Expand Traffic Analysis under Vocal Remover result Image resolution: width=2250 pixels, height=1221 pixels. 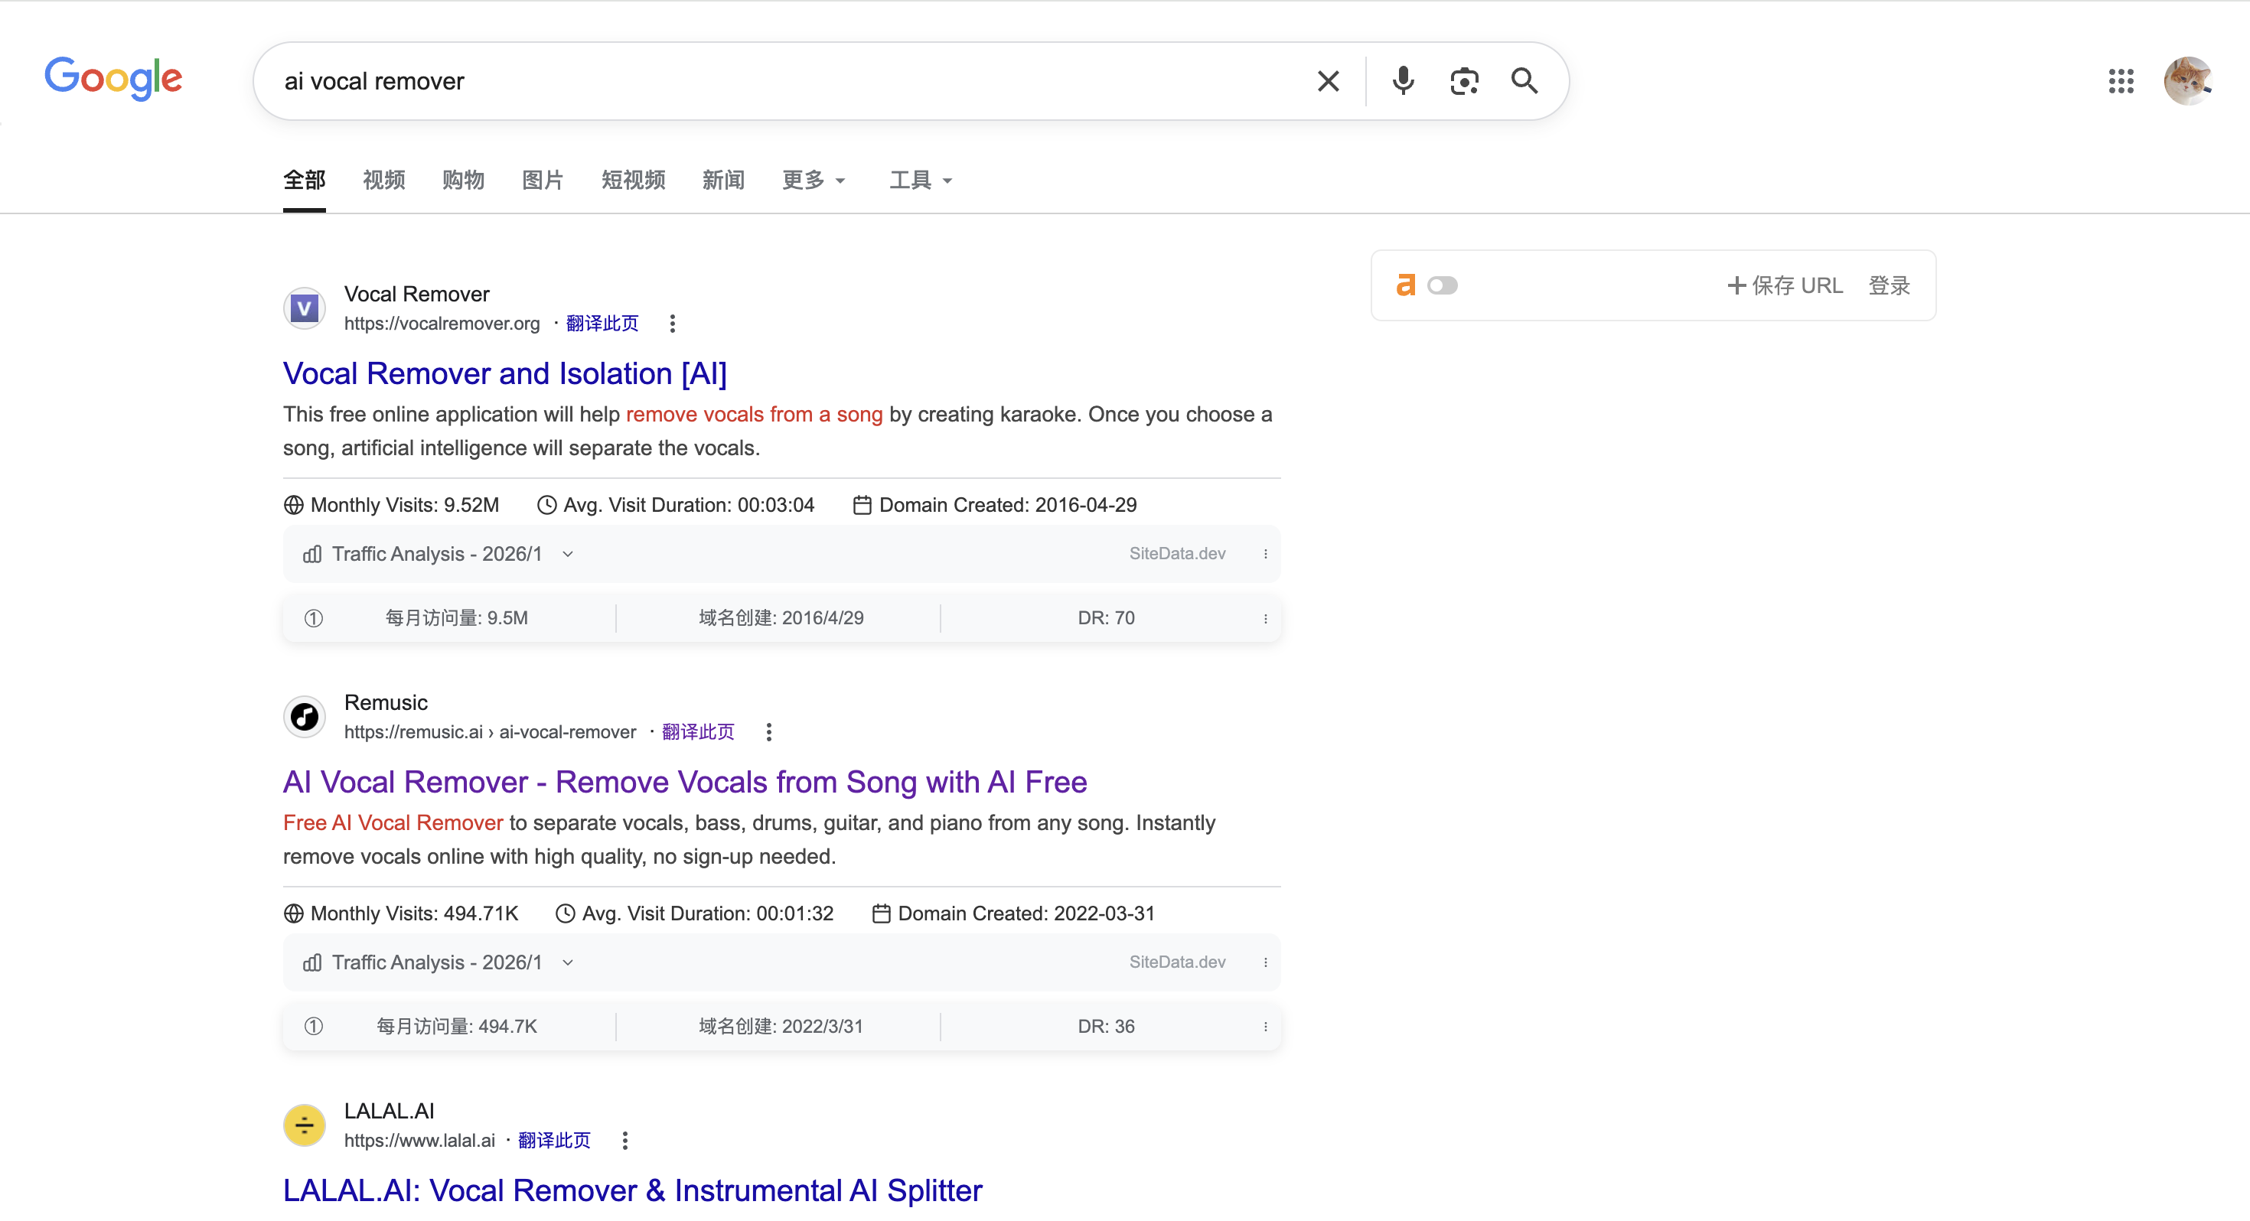568,554
